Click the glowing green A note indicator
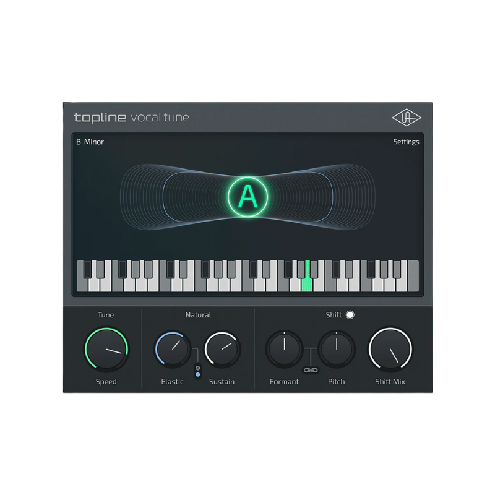Screen dimensions: 495x495 point(248,197)
